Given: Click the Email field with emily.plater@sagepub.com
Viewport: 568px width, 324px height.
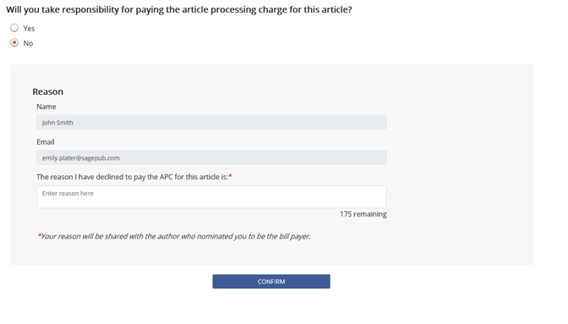Looking at the screenshot, I should coord(211,157).
